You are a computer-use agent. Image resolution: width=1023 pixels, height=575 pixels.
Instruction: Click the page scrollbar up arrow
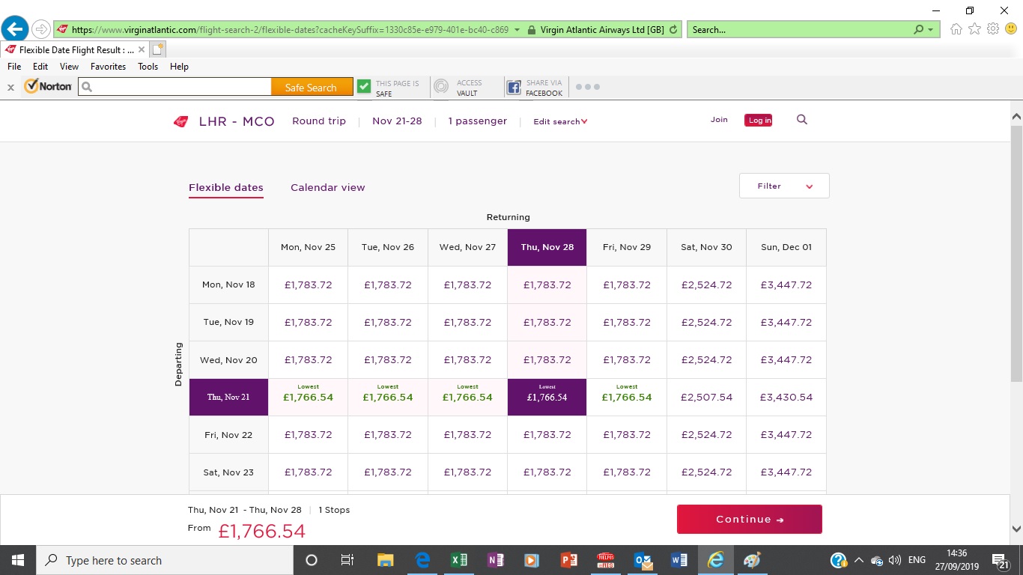tap(1016, 117)
